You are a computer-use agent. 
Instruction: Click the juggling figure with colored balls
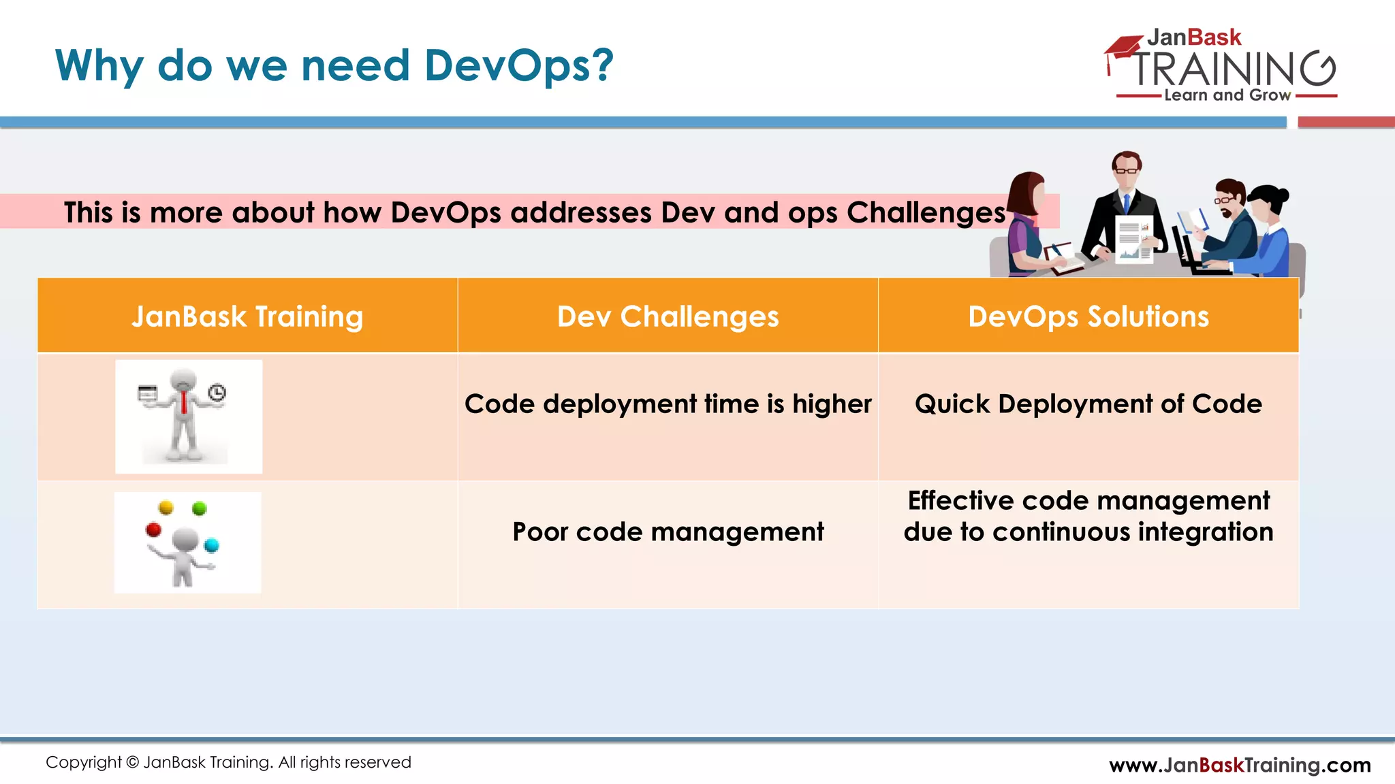click(187, 542)
